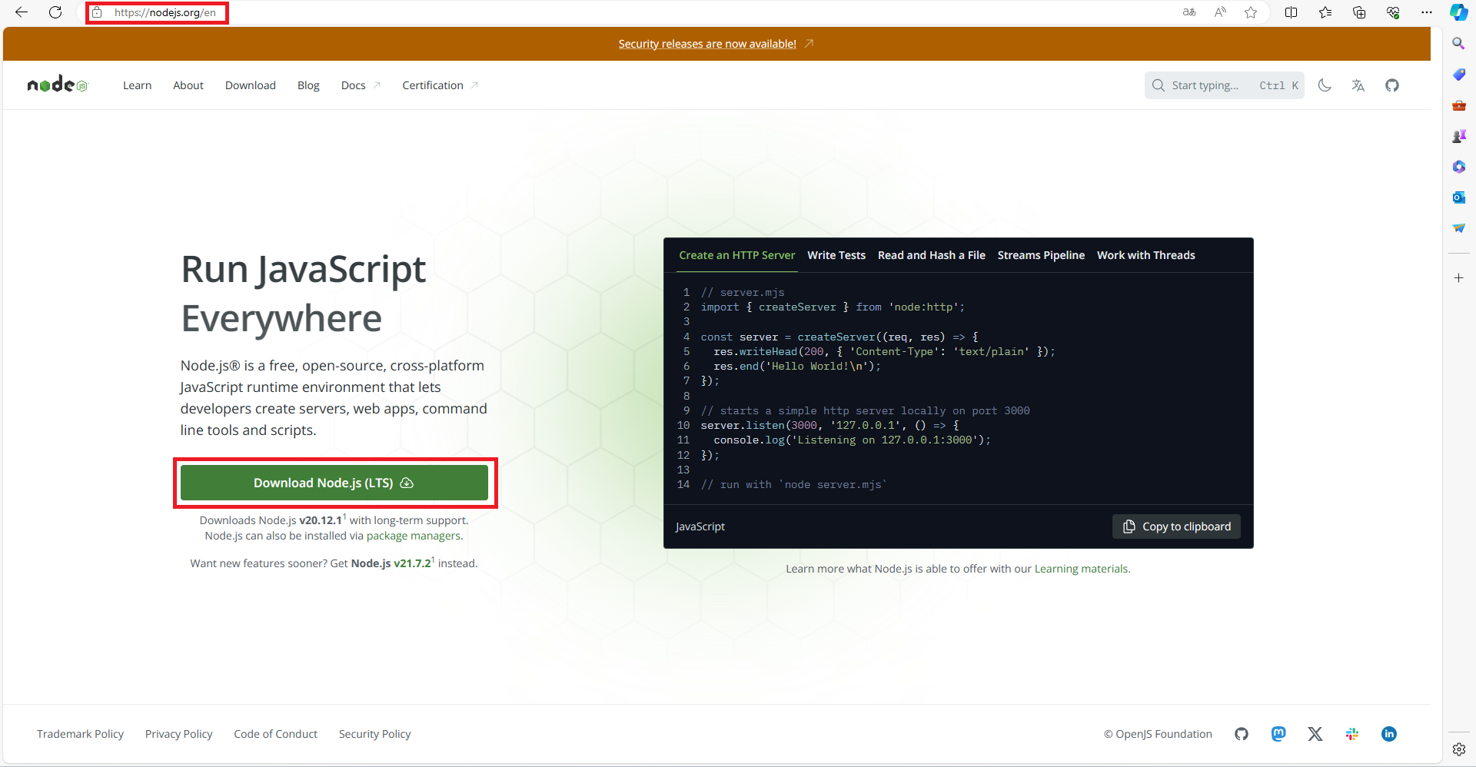The height and width of the screenshot is (767, 1476).
Task: Open the sidebar Tools briefcase icon
Action: click(1458, 105)
